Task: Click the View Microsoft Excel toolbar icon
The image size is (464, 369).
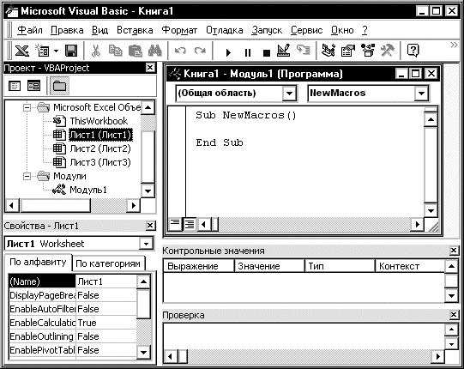Action: pyautogui.click(x=22, y=51)
